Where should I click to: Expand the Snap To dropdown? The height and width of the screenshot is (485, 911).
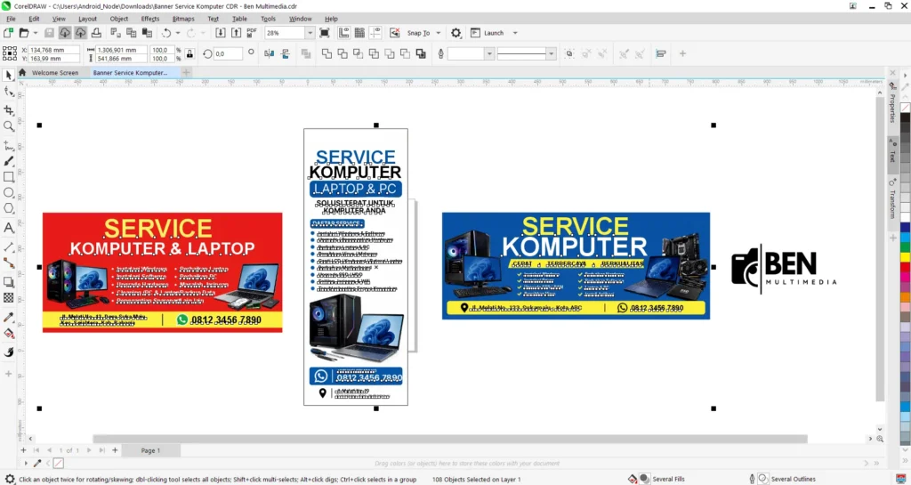(438, 33)
